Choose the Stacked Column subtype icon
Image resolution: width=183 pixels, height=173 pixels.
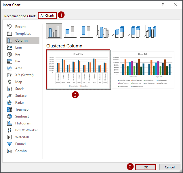point(70,32)
